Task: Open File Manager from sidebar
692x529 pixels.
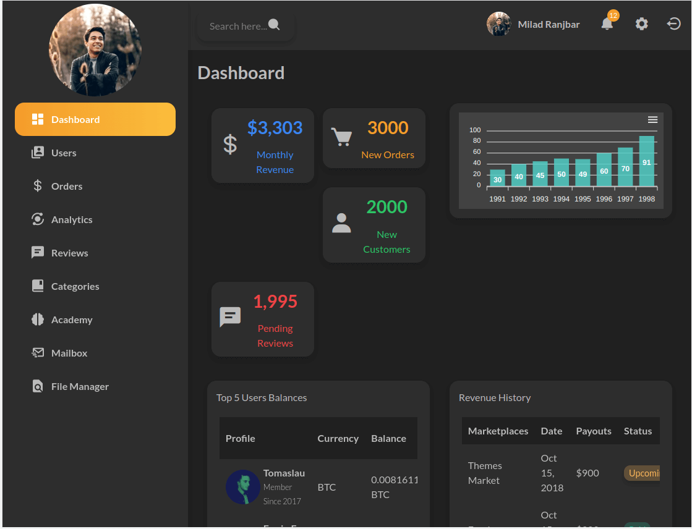Action: click(x=79, y=386)
